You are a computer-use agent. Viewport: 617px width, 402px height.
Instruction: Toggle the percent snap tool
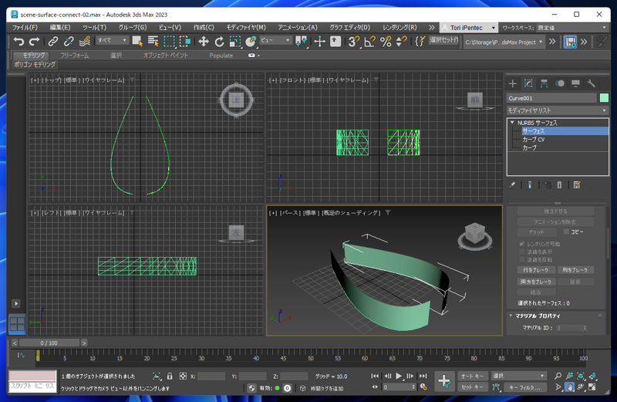[x=386, y=42]
